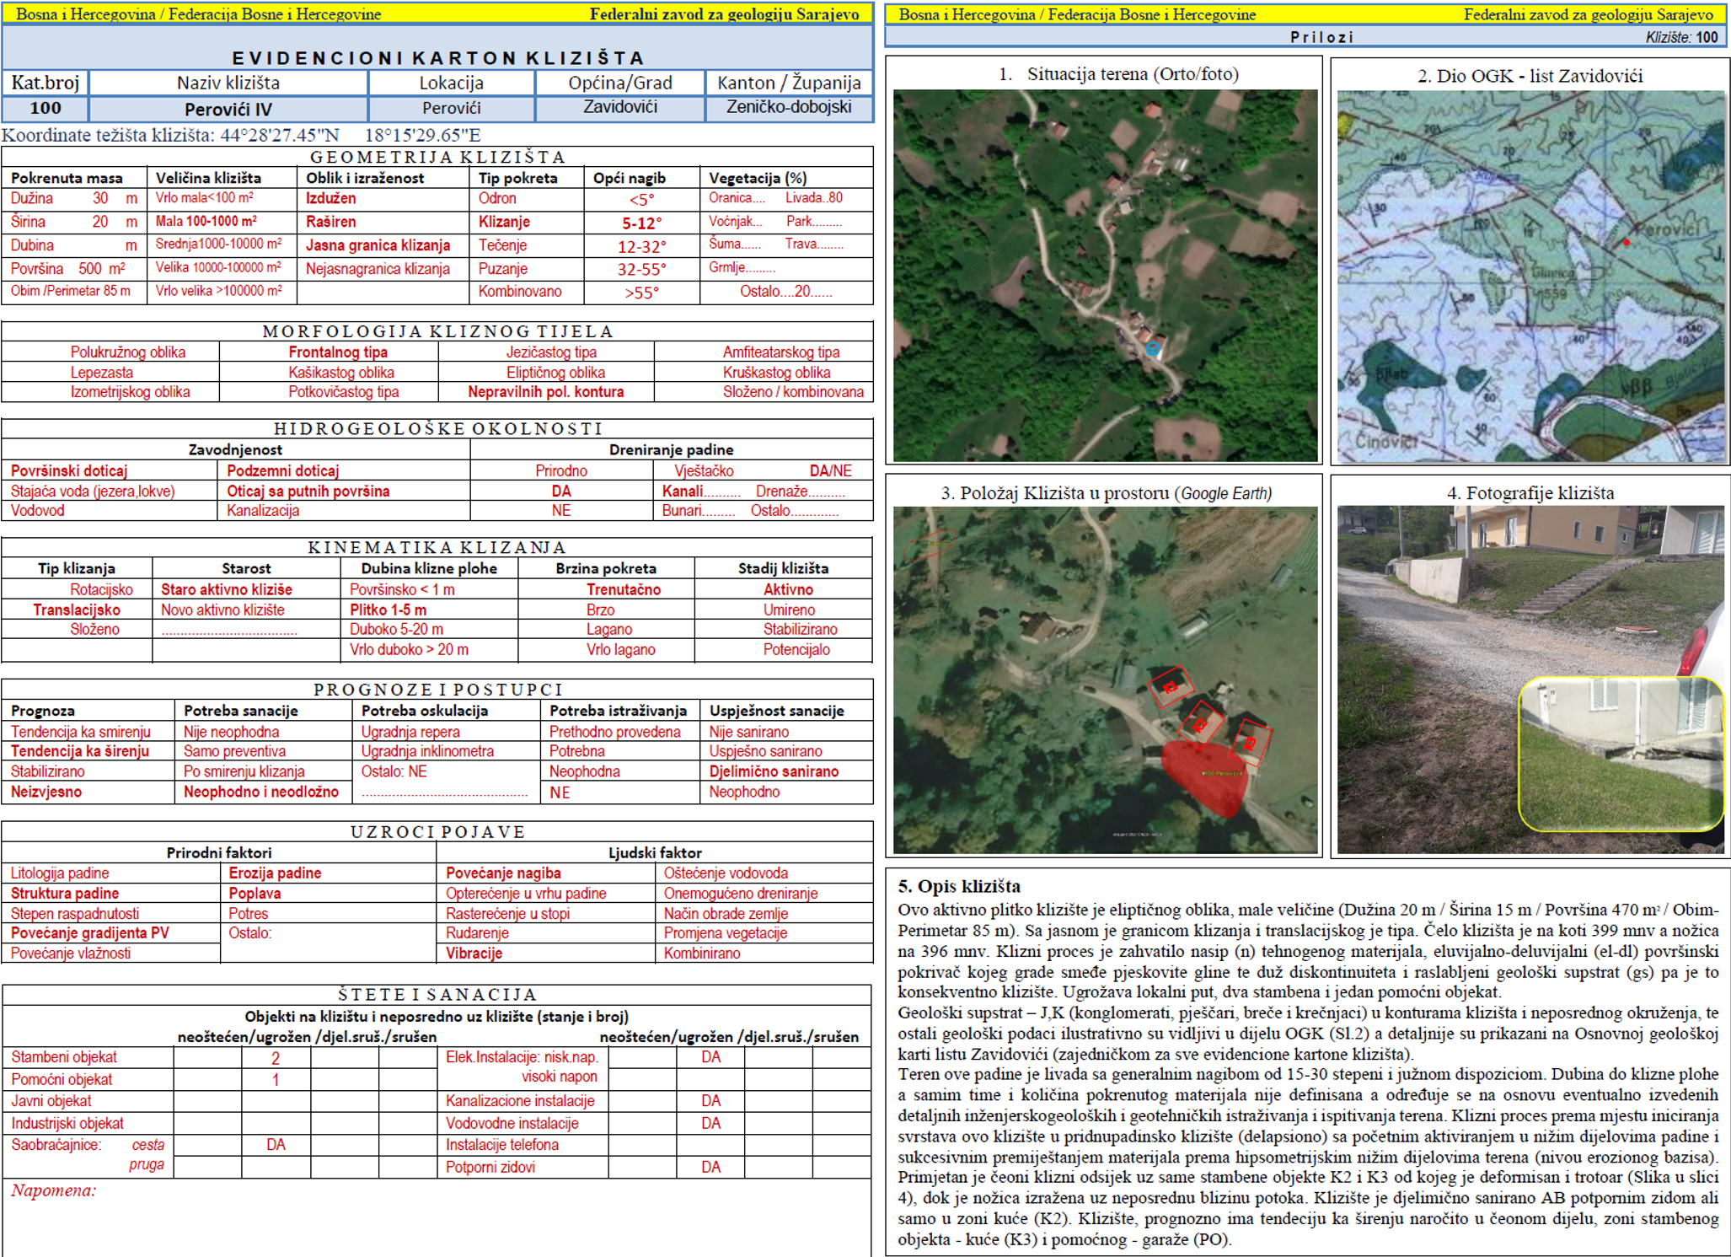Select 'Djelimično sanirano' success entry
This screenshot has height=1257, width=1731.
point(774,771)
